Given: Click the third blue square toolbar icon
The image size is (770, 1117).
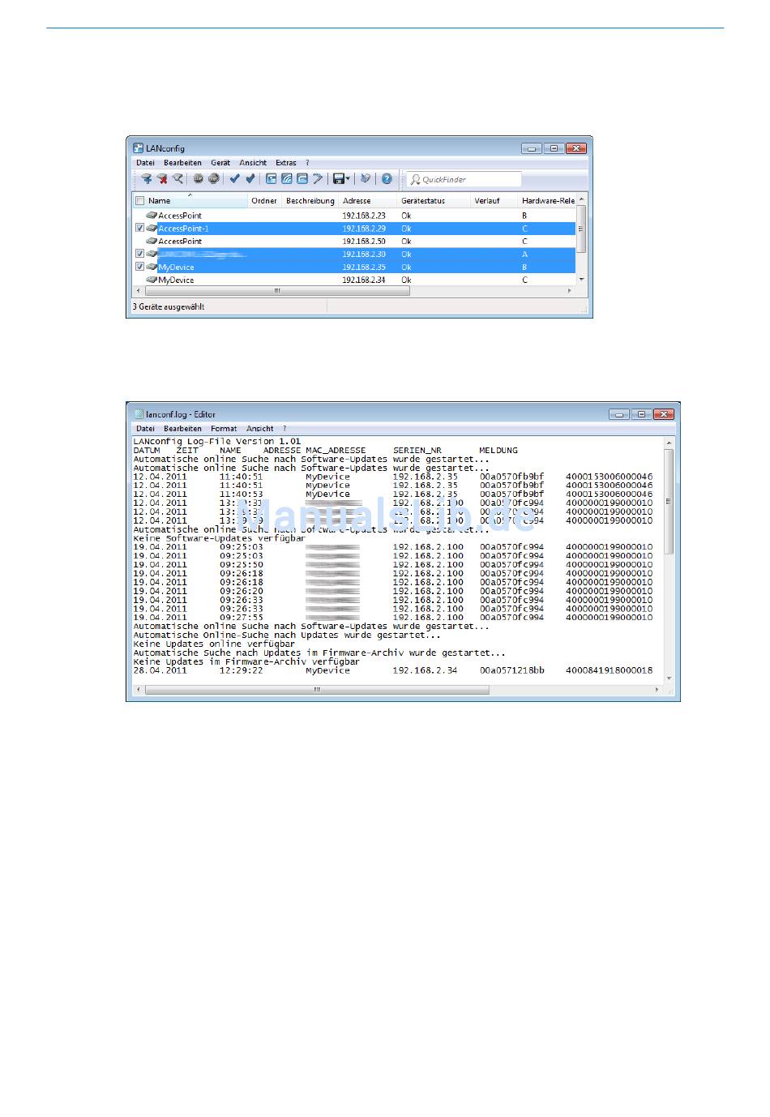Looking at the screenshot, I should point(302,179).
